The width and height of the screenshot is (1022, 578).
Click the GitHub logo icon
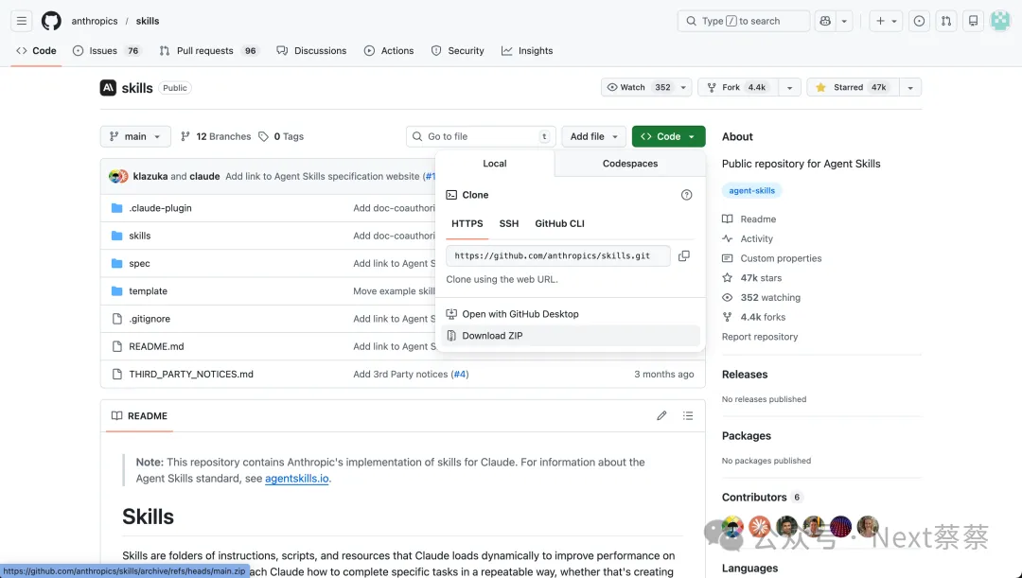[51, 21]
